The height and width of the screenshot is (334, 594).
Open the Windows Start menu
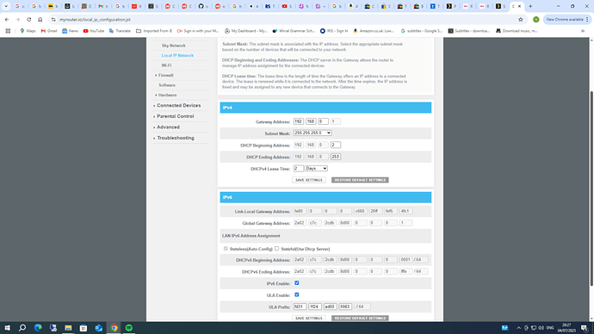click(7, 328)
